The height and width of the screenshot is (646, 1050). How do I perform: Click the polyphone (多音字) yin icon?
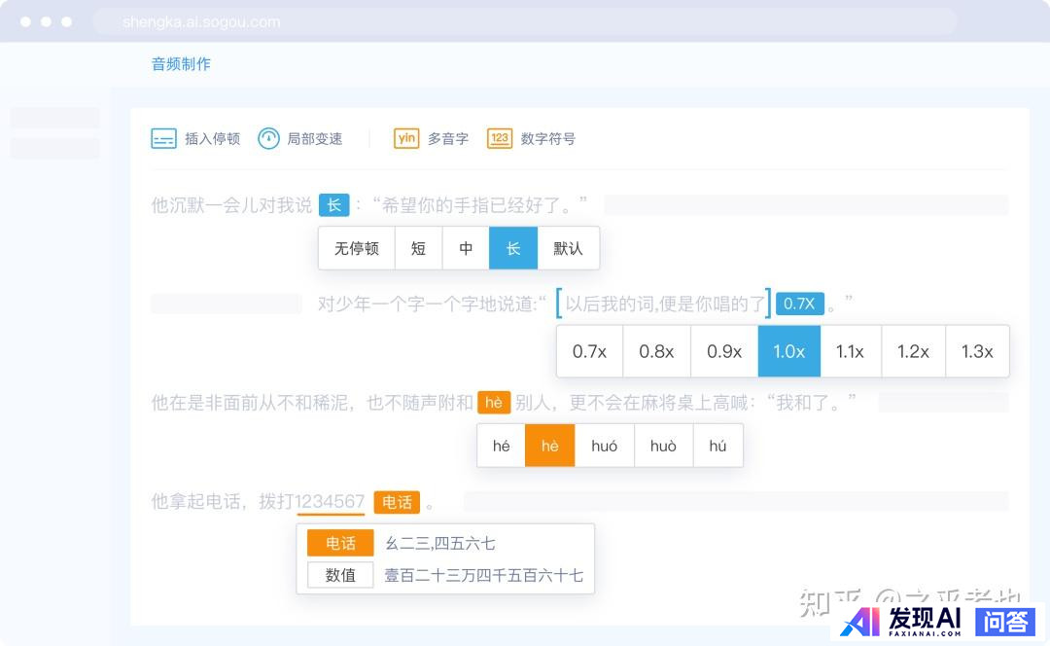pyautogui.click(x=406, y=139)
